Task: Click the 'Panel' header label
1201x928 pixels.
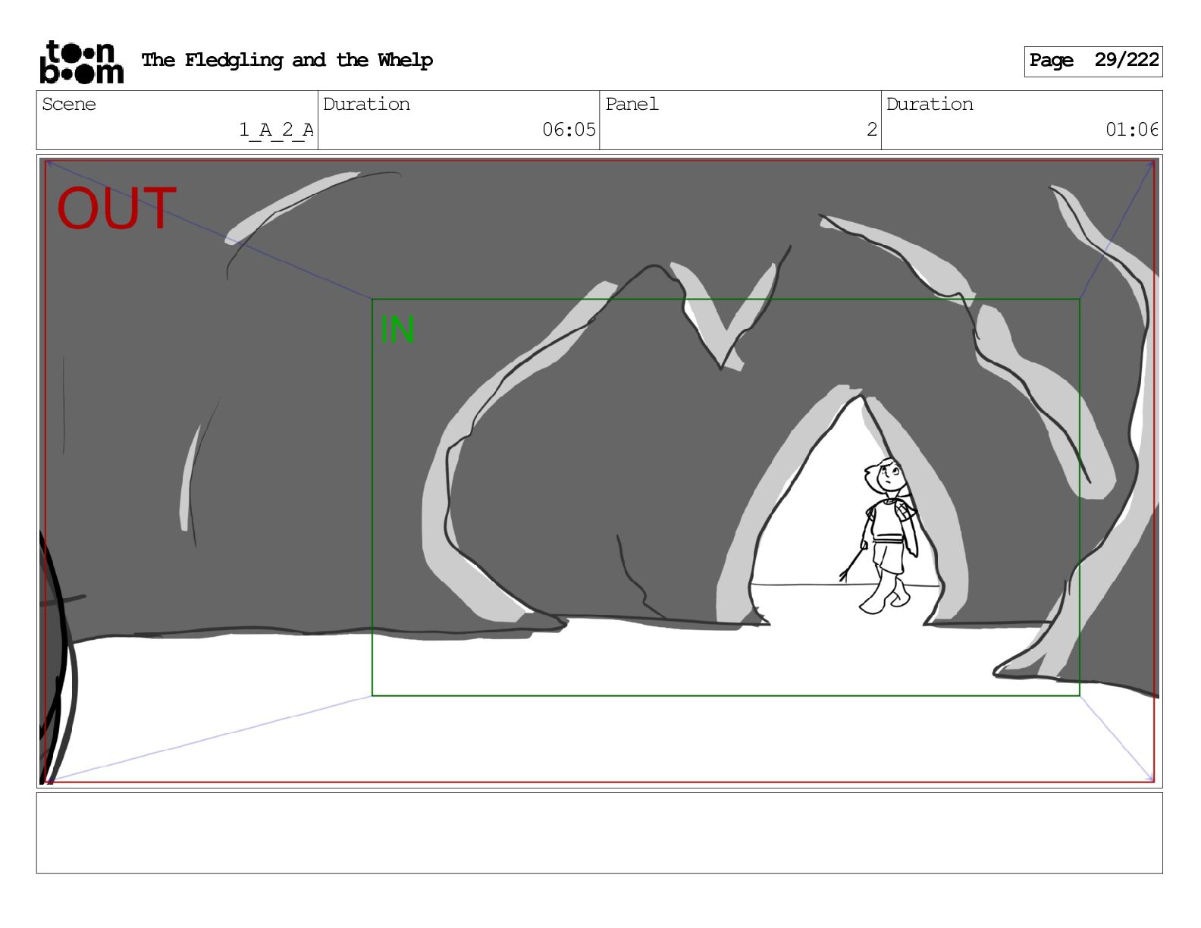Action: 632,104
